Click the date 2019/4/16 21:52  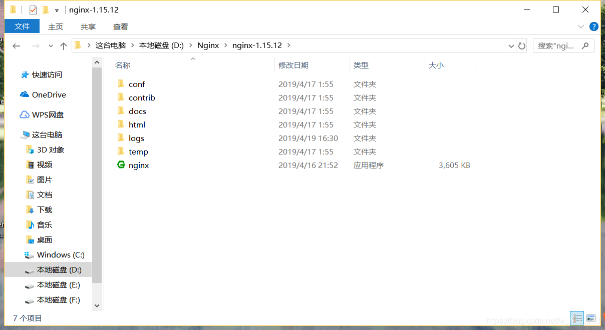coord(308,165)
